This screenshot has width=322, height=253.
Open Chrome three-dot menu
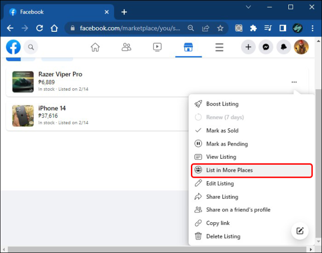pyautogui.click(x=312, y=28)
